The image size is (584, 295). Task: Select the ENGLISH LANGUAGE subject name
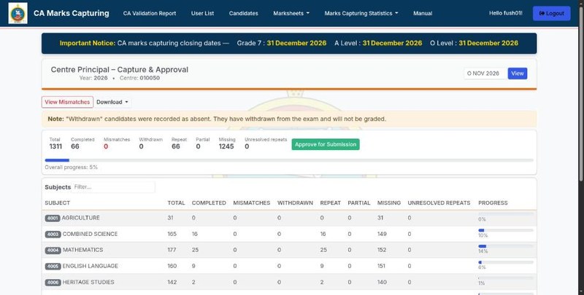coord(90,266)
